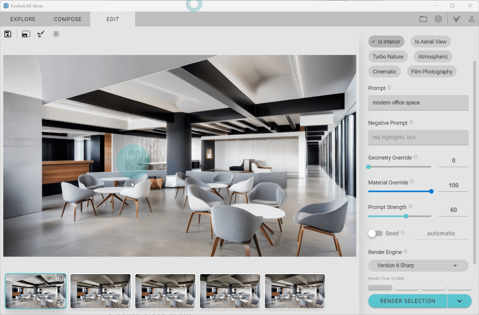Click the dotted grid tool icon

click(x=56, y=34)
